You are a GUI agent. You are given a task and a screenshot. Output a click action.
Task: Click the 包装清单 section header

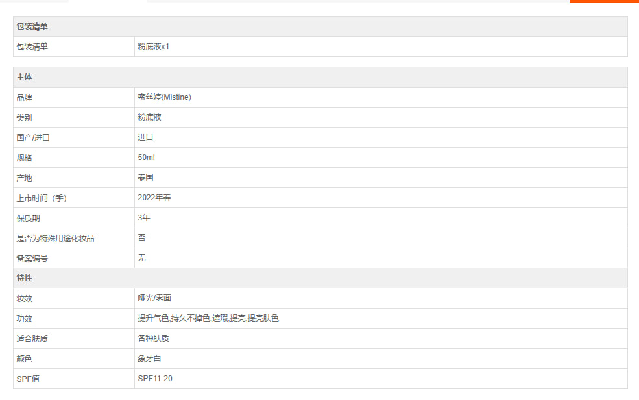coord(32,27)
